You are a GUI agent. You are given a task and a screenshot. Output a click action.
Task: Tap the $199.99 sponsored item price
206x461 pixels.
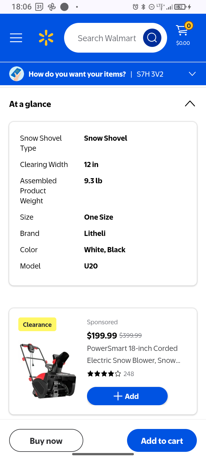click(102, 335)
